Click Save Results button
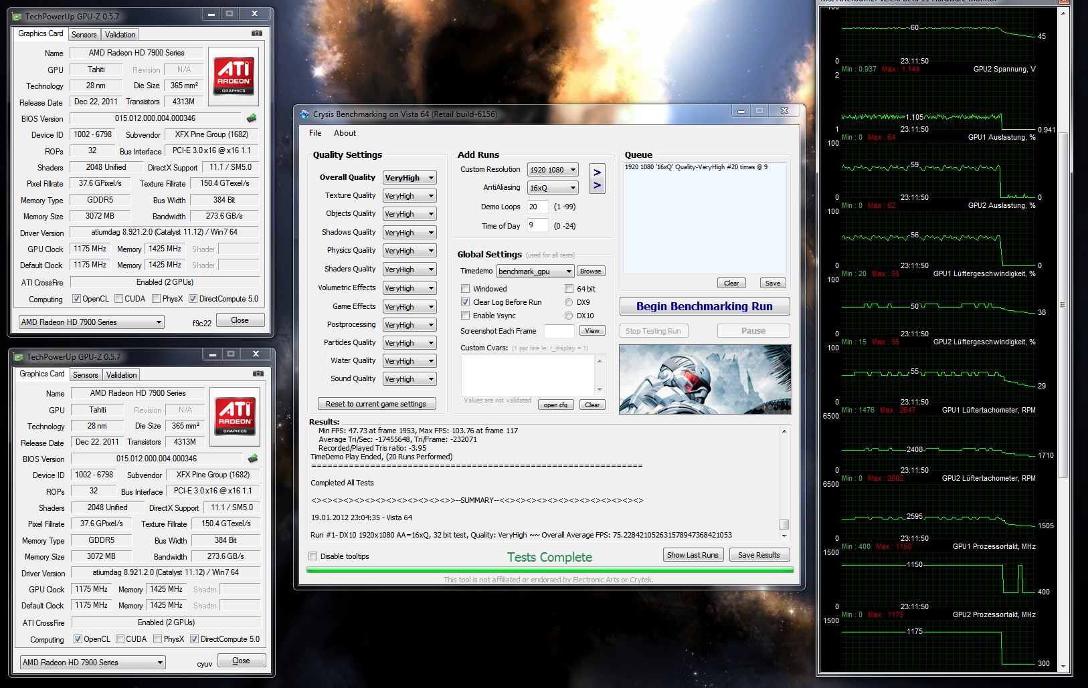Screen dimensions: 1088x688 759,555
